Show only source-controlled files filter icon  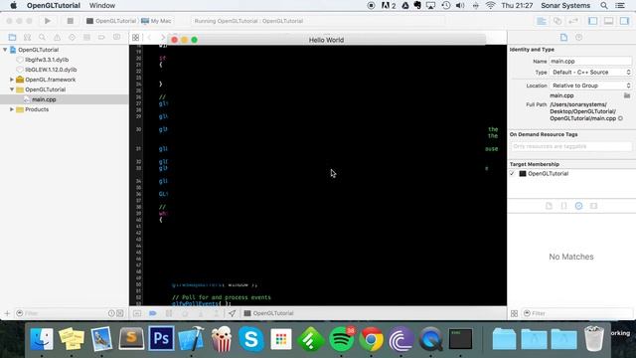click(x=120, y=313)
